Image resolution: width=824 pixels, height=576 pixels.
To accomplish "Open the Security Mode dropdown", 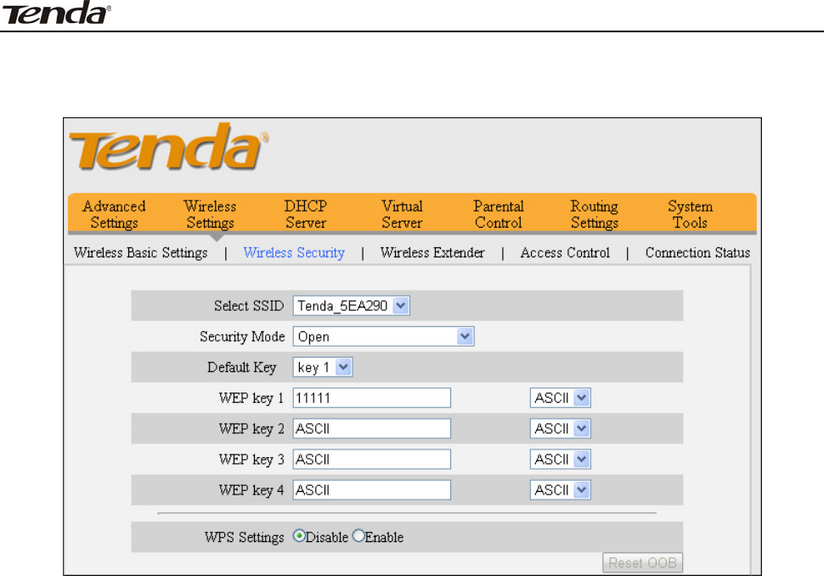I will (x=383, y=336).
